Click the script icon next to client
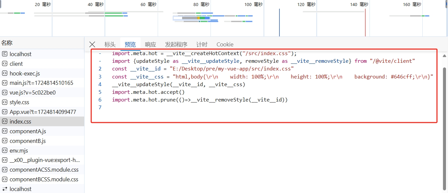Screen dimensions: 448x193 [x=5, y=64]
